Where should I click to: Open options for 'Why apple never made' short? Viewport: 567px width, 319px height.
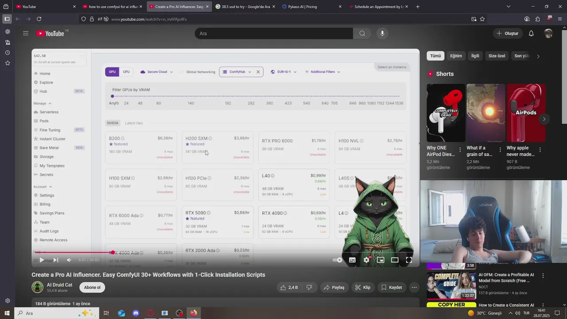[540, 150]
